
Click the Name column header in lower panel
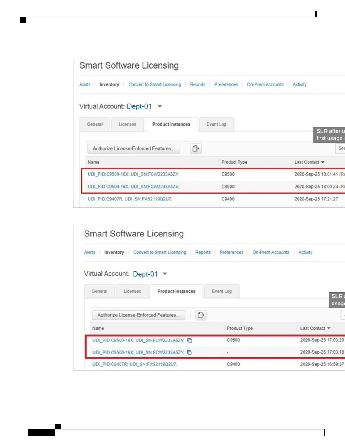click(x=98, y=328)
